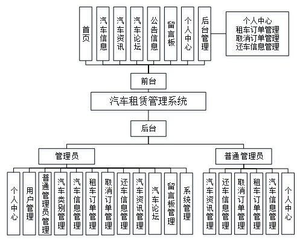This screenshot has width=297, height=240.
Task: Click the 后台管理 box under 前台
Action: 205,34
